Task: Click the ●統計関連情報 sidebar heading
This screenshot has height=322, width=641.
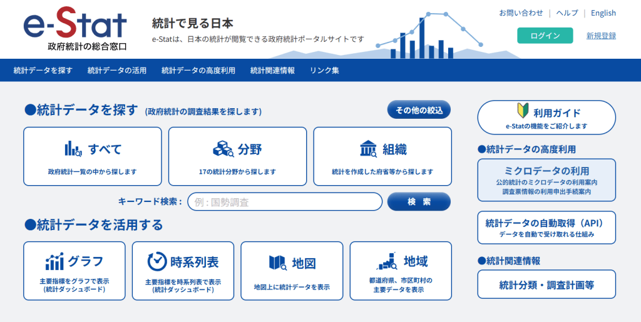Action: tap(508, 261)
